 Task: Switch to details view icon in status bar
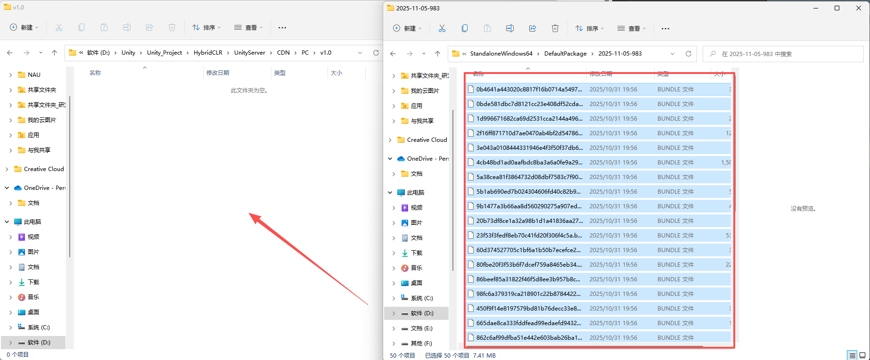[852, 355]
